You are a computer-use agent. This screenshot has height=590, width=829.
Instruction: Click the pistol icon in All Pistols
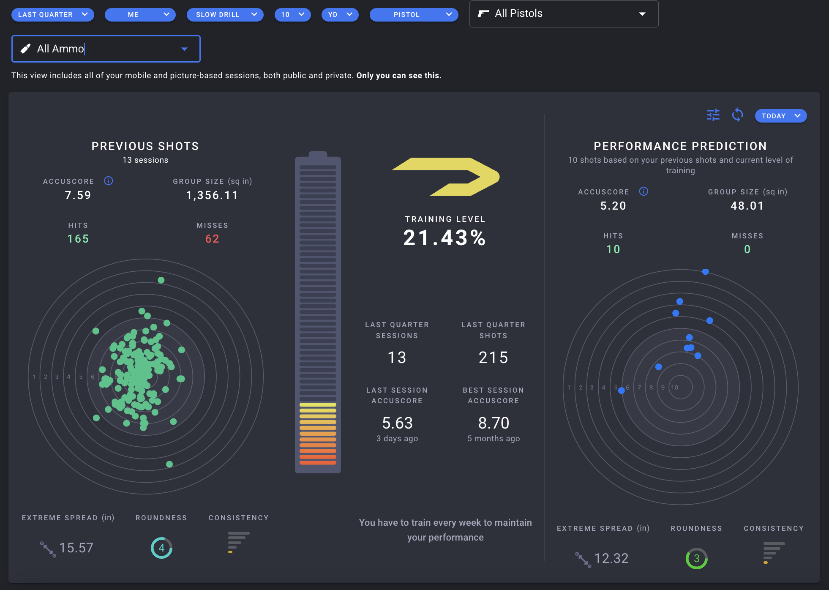coord(483,14)
